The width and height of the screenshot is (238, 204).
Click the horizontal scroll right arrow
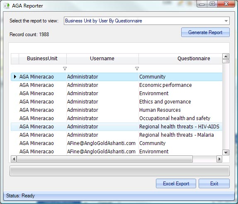(x=219, y=159)
